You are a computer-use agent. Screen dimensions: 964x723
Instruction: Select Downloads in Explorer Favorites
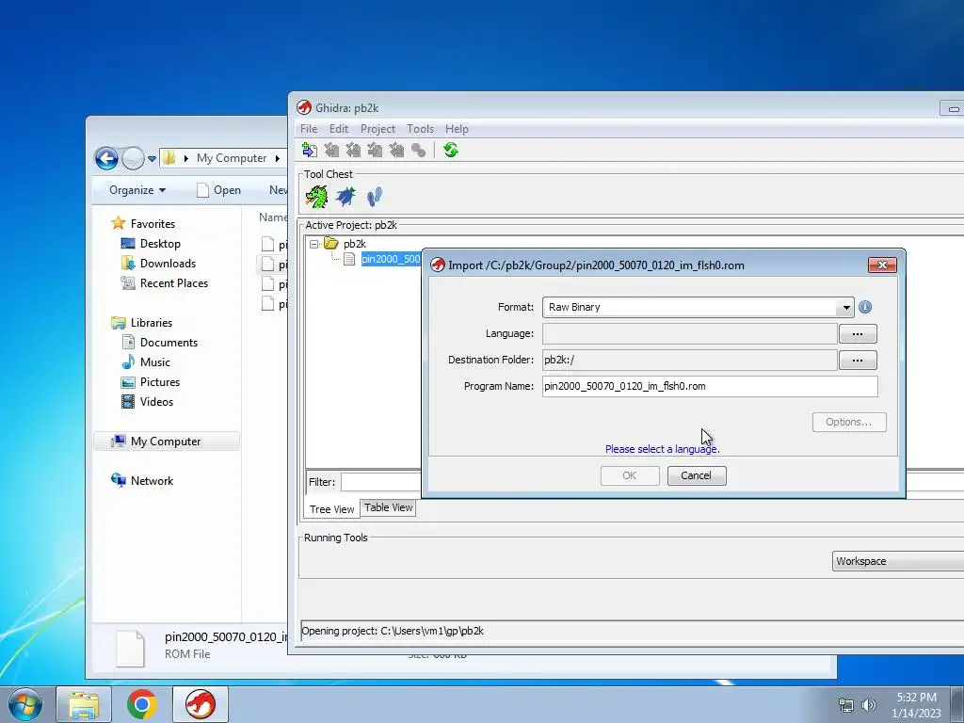(168, 264)
